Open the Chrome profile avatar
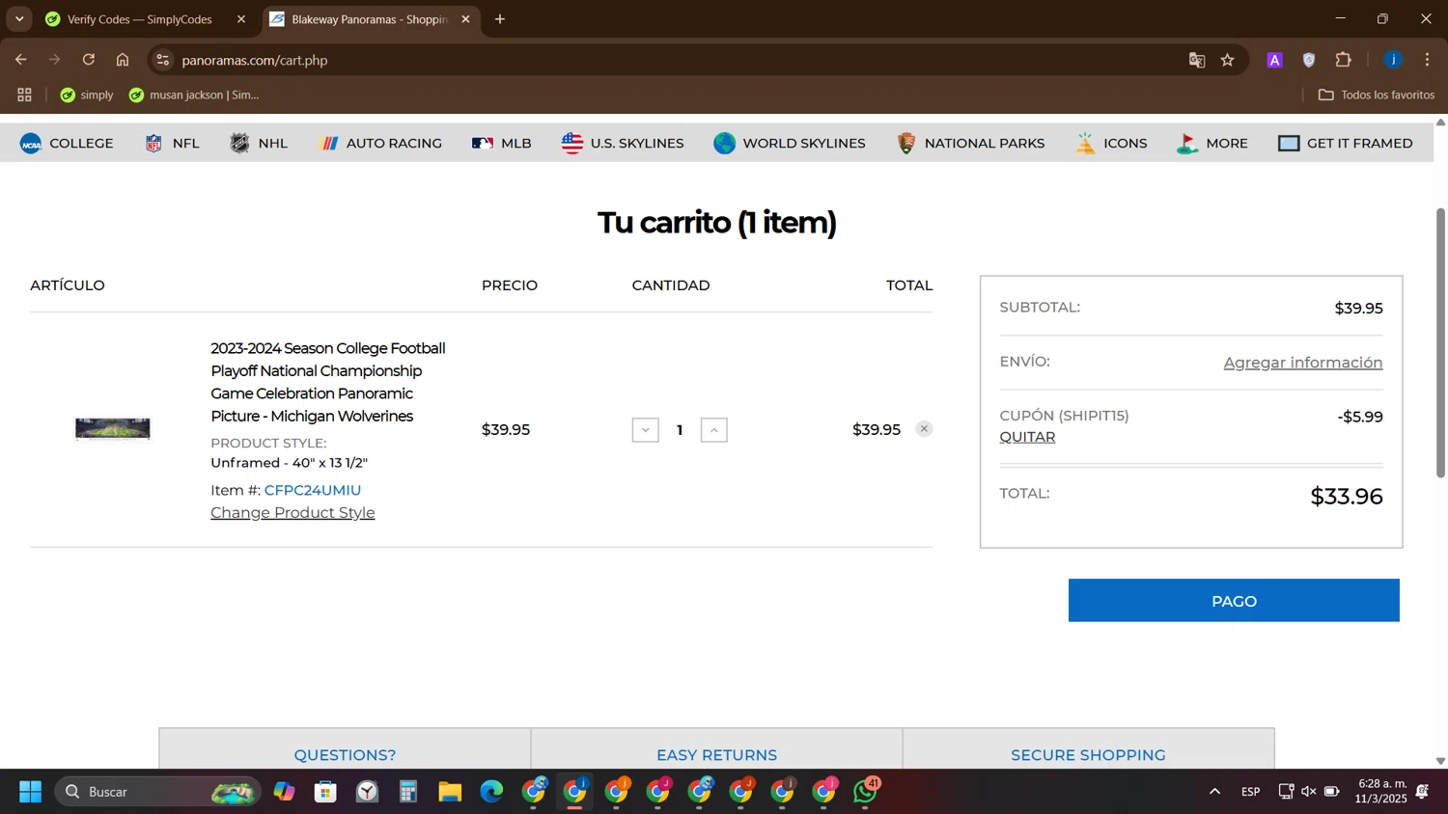 [1393, 60]
